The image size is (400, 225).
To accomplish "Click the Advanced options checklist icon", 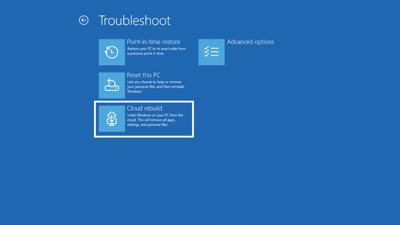I will pyautogui.click(x=211, y=52).
